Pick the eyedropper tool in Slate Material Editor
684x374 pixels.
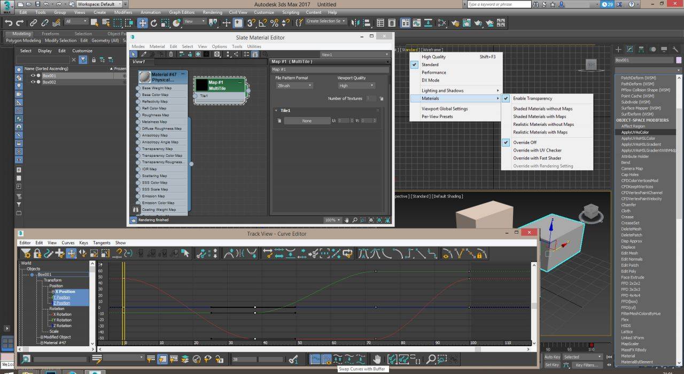point(144,54)
